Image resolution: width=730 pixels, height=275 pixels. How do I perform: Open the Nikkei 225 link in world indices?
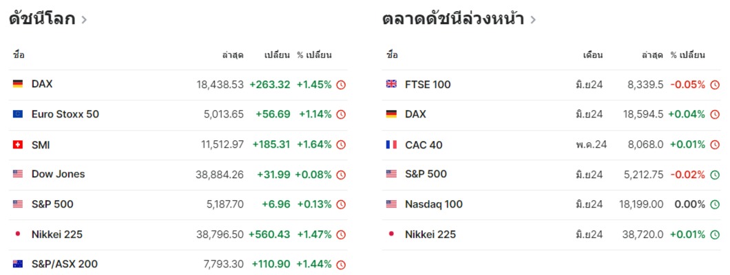(x=56, y=234)
